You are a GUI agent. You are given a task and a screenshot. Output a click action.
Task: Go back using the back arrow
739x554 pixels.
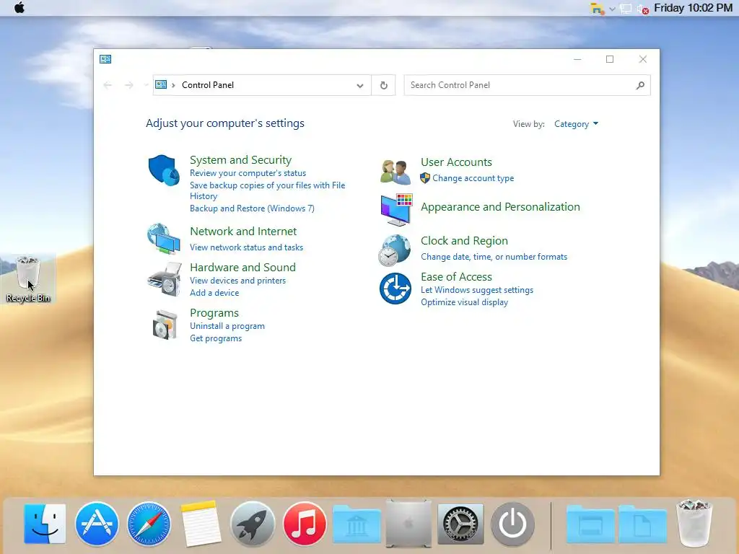tap(108, 85)
